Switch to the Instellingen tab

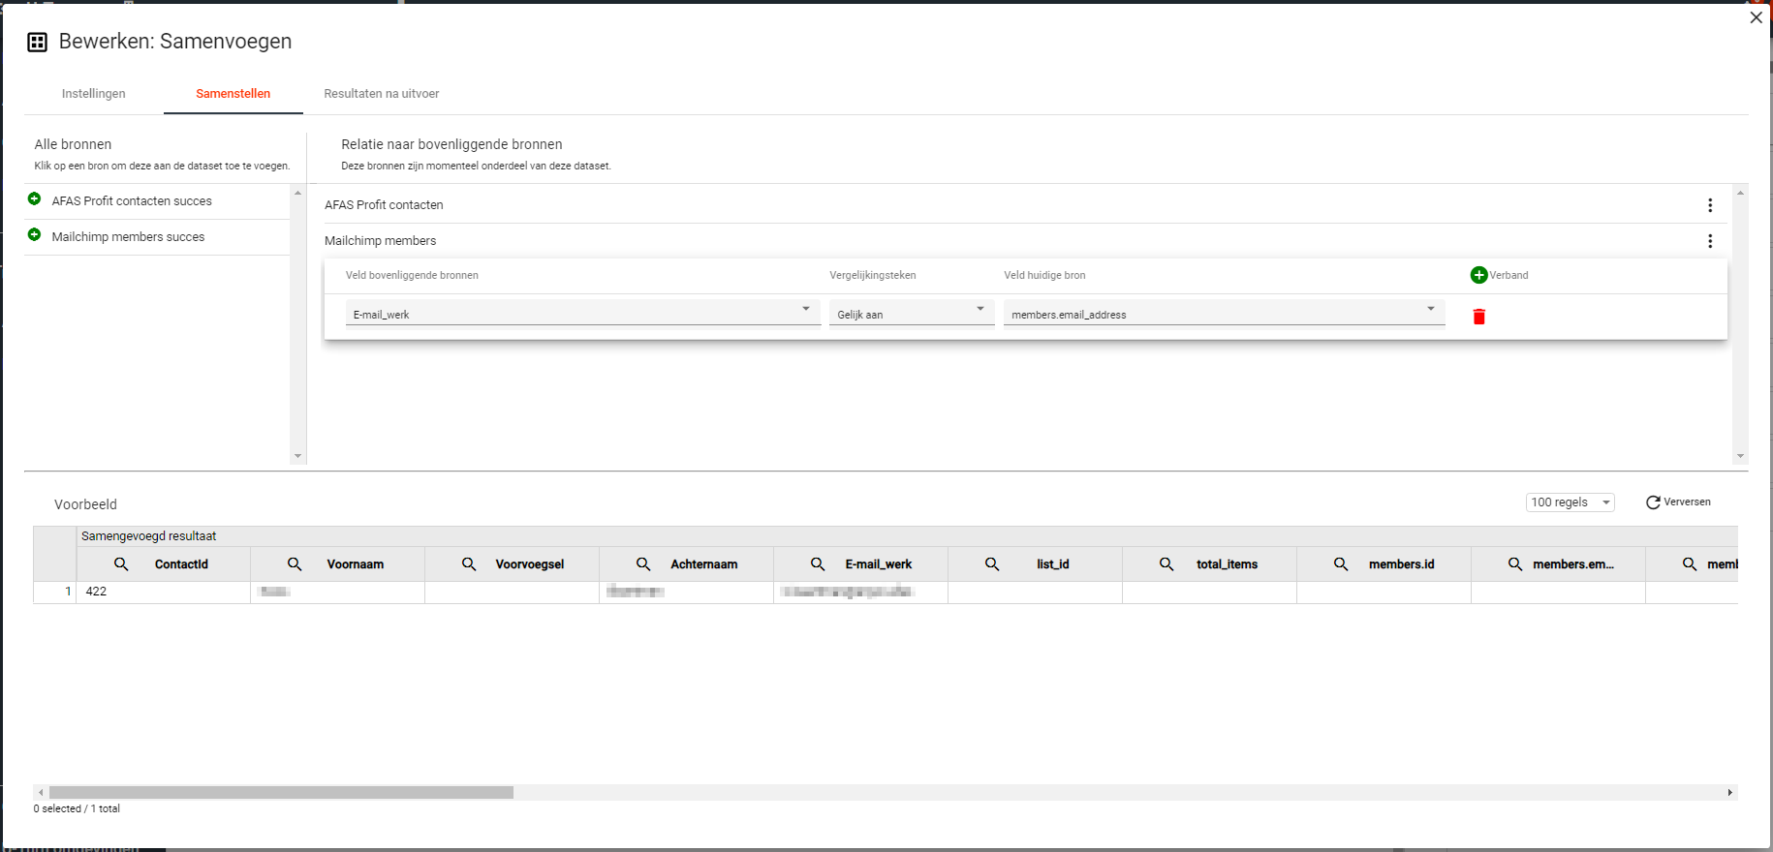click(94, 94)
